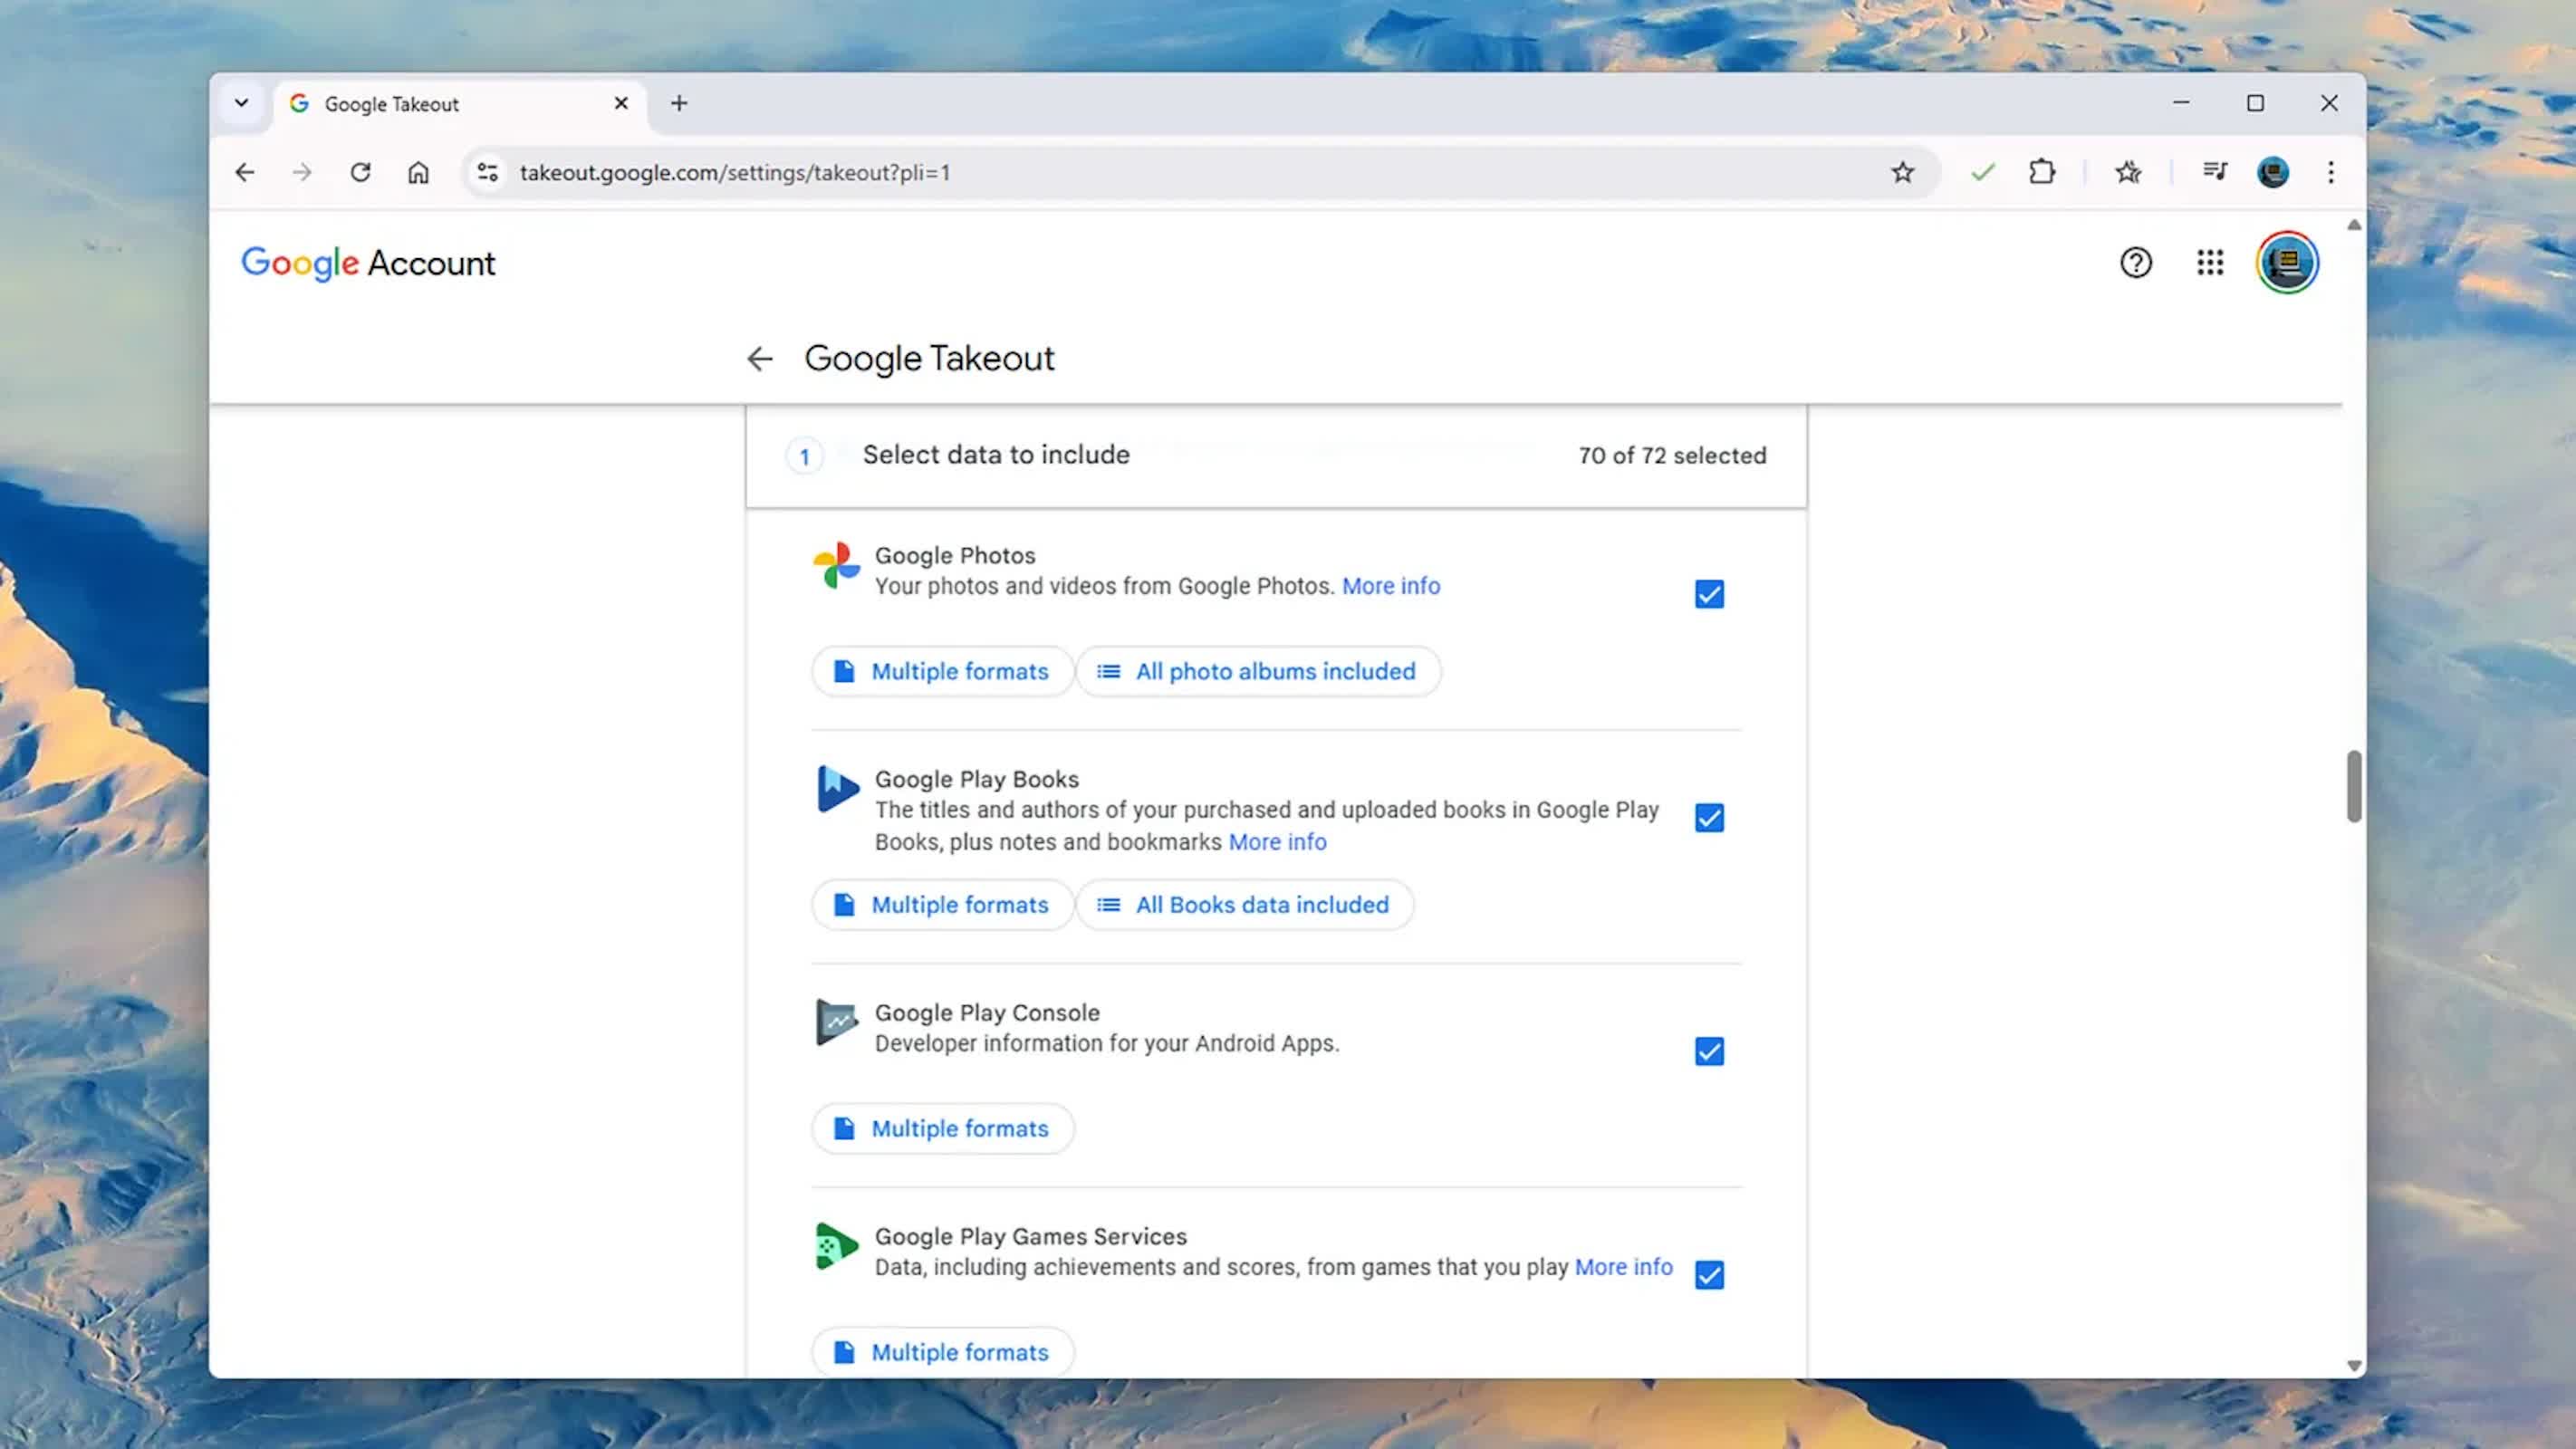Deselect the Google Play Console checkbox
2576x1449 pixels.
click(x=1709, y=1051)
